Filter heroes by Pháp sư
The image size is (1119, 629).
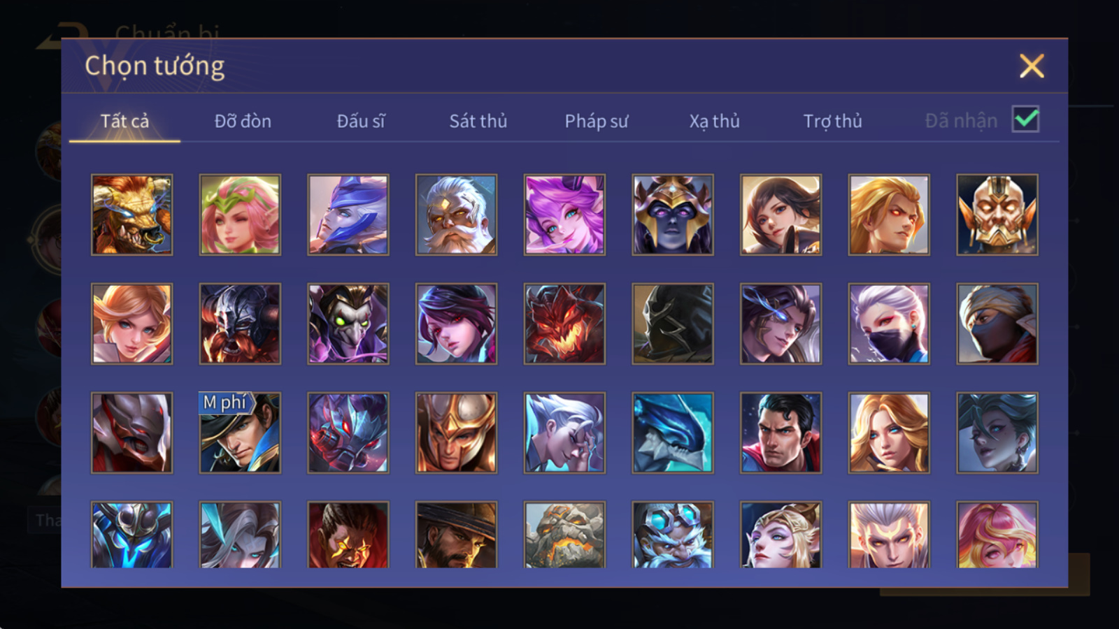pyautogui.click(x=597, y=121)
